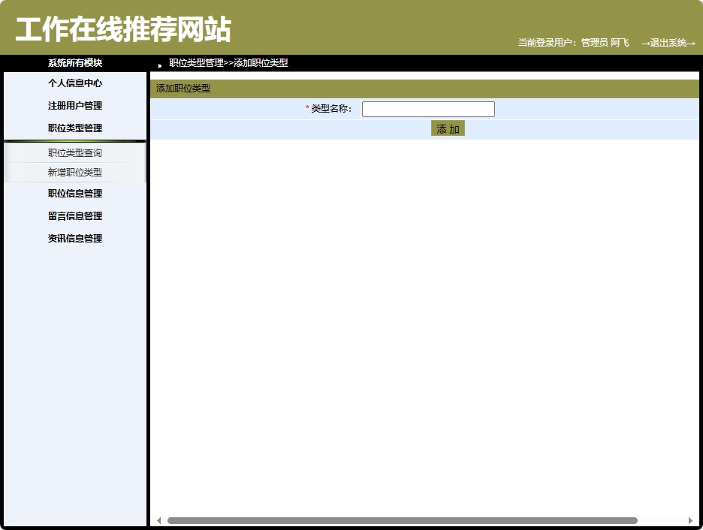Open 职位类型查询 submenu item
Image resolution: width=703 pixels, height=530 pixels.
(x=73, y=152)
